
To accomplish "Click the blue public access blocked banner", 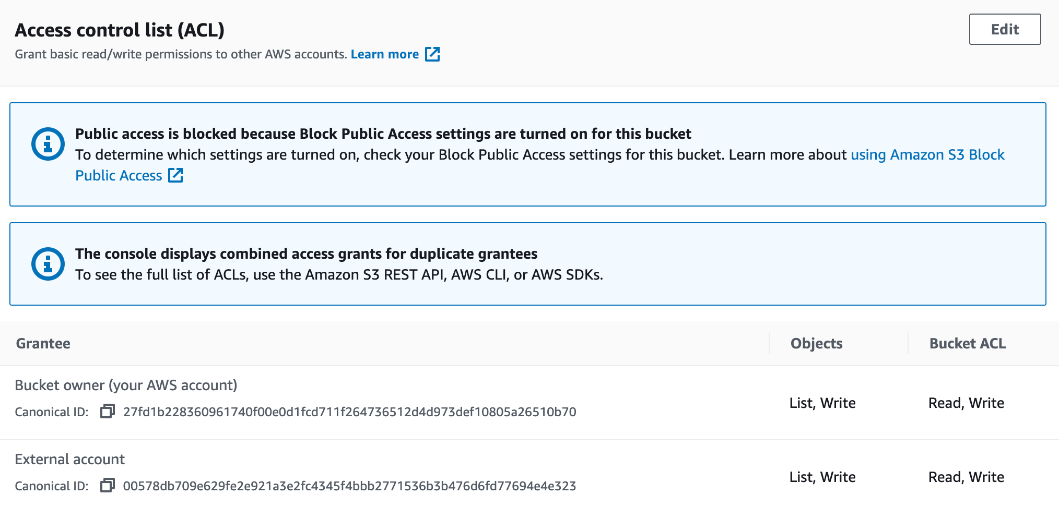I will 529,154.
